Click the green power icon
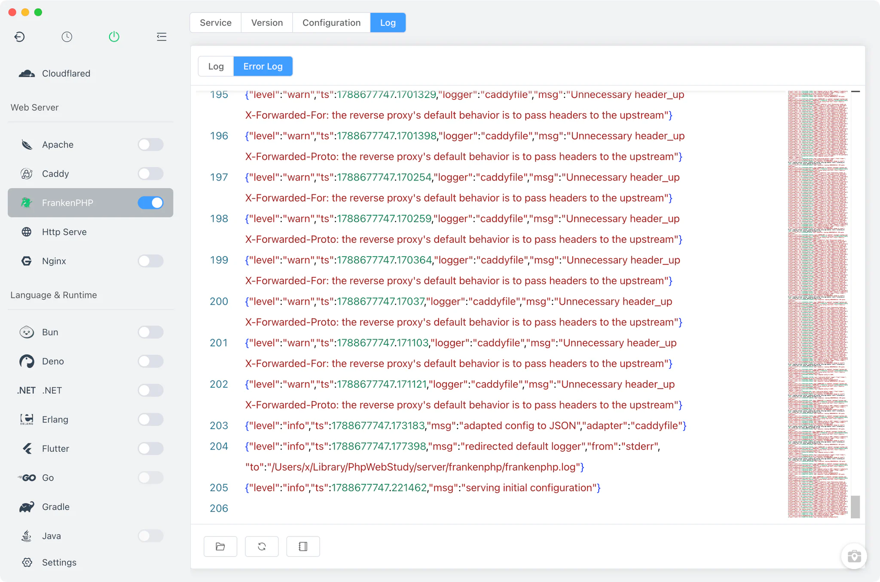Viewport: 880px width, 582px height. pyautogui.click(x=114, y=37)
